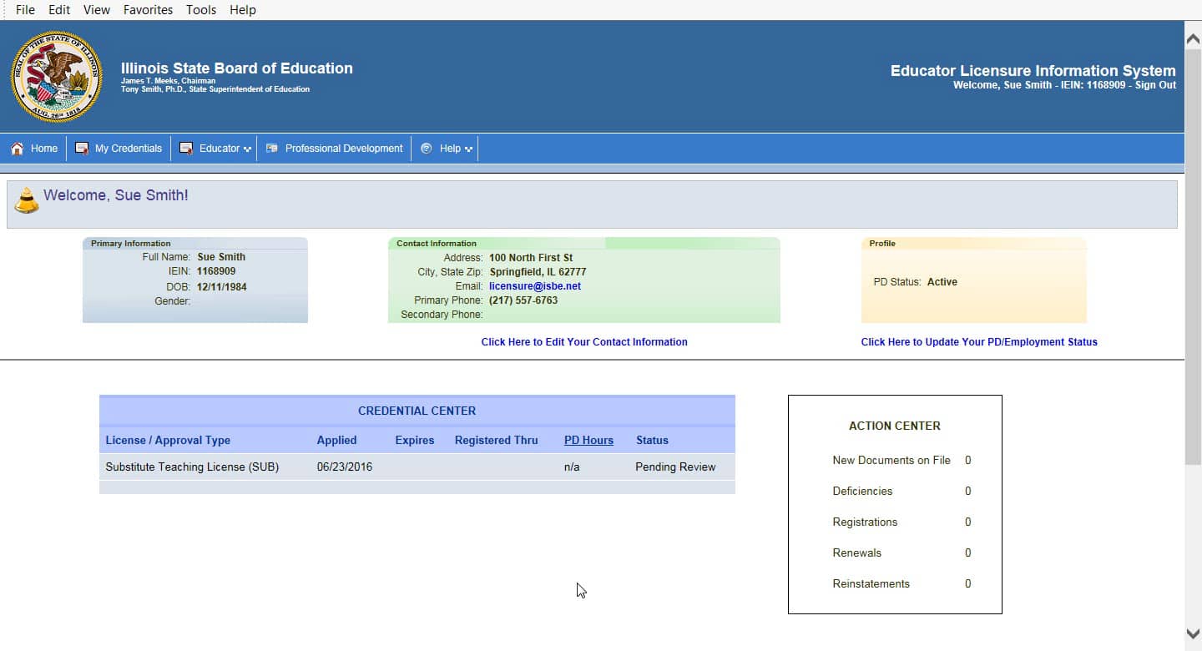1202x651 pixels.
Task: Open the Tools menu
Action: pos(201,10)
